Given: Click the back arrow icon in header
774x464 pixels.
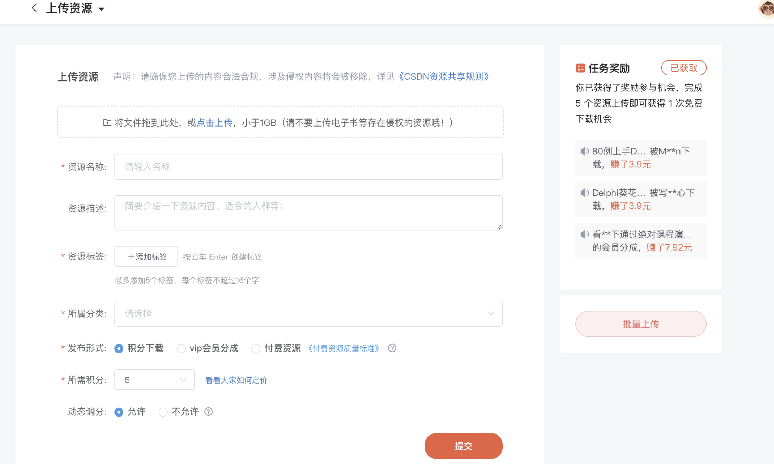Looking at the screenshot, I should pyautogui.click(x=34, y=8).
